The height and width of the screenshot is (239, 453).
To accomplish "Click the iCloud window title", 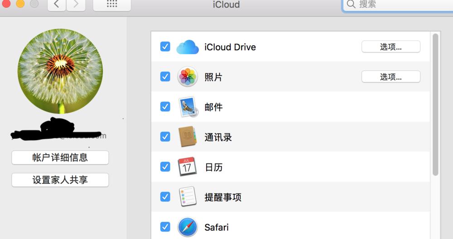I will (226, 5).
